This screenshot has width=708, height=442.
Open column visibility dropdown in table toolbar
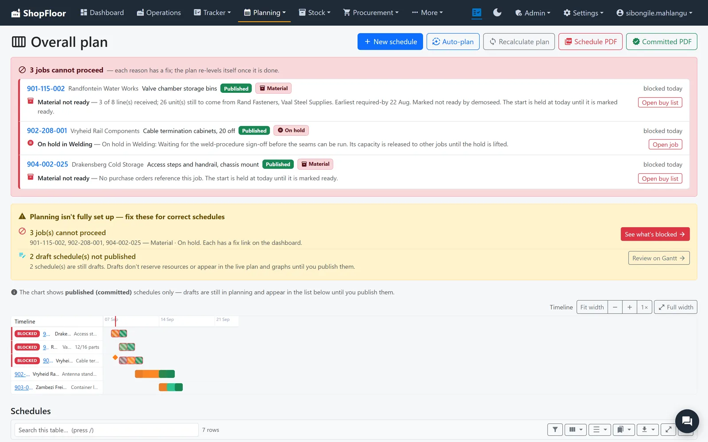pos(576,430)
